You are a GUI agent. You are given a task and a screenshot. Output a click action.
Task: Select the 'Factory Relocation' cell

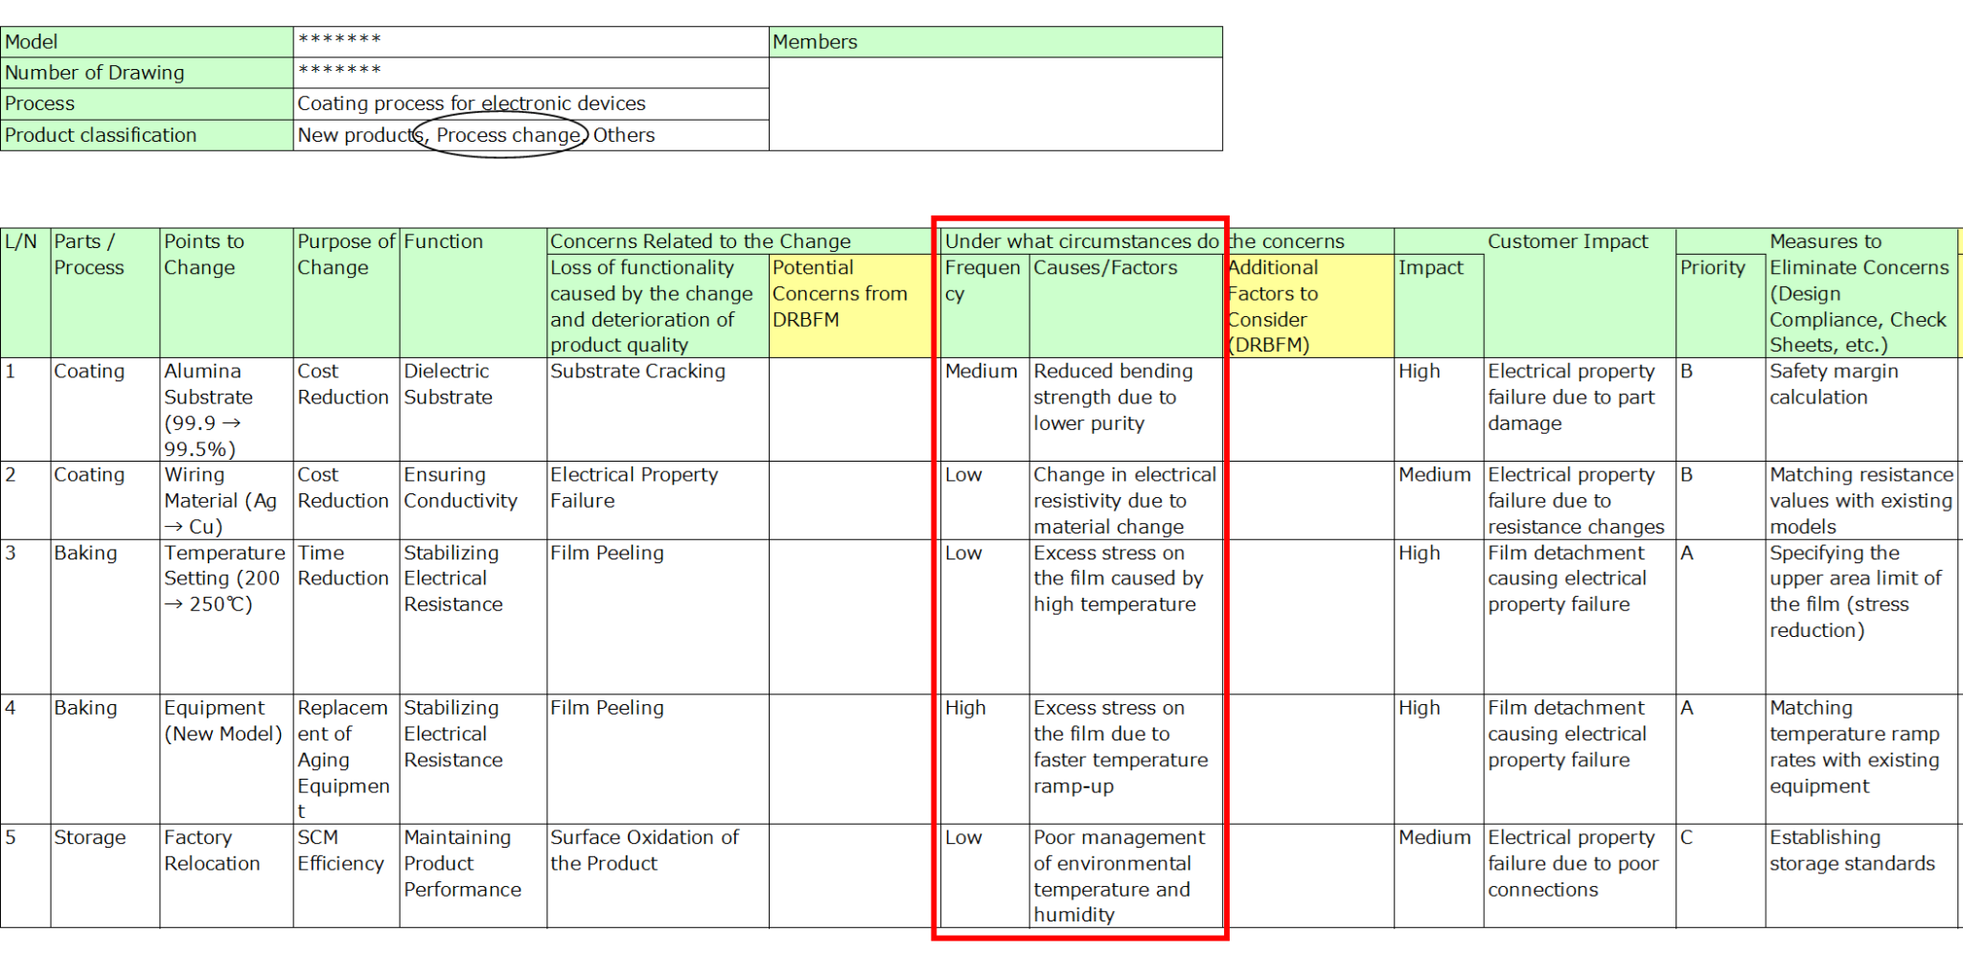click(225, 875)
